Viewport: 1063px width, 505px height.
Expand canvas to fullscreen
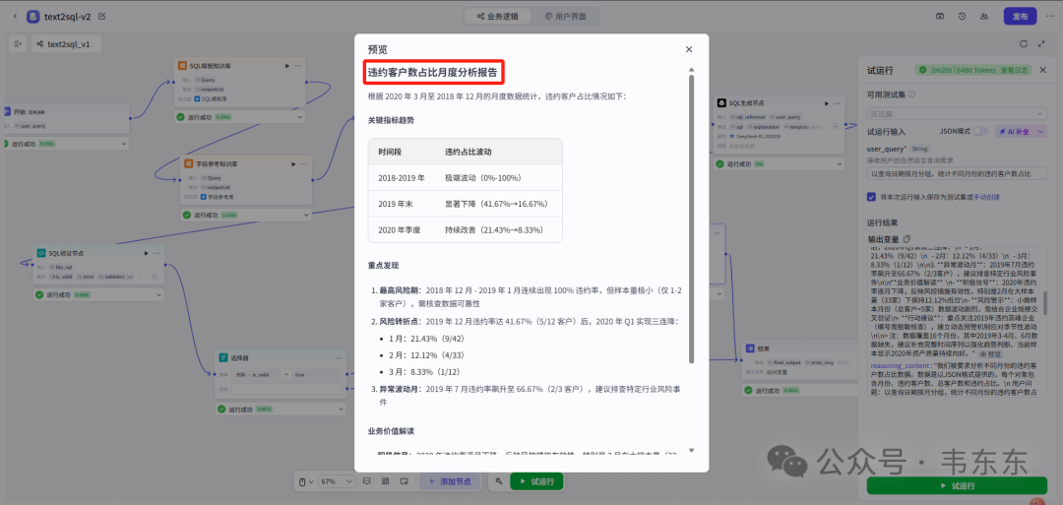point(1042,44)
